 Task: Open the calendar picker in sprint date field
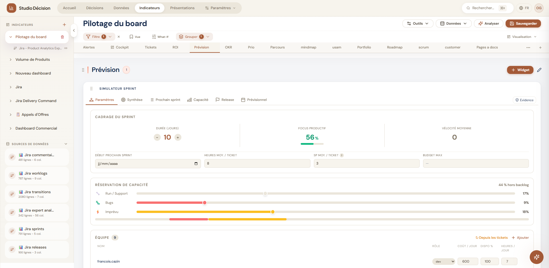[196, 164]
